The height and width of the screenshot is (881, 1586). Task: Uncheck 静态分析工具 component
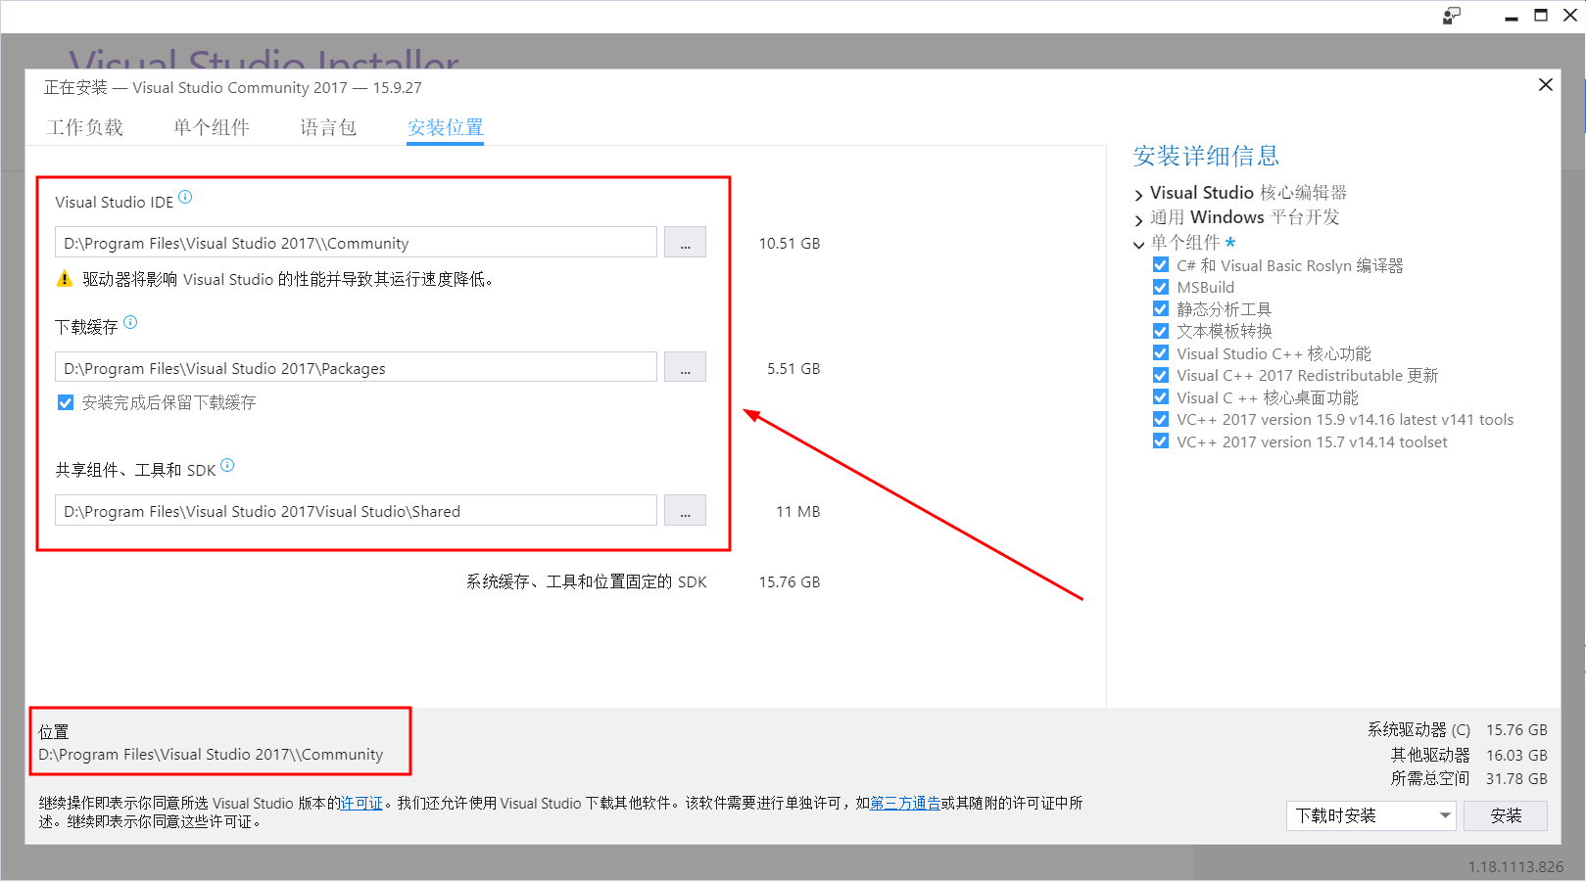click(x=1161, y=309)
